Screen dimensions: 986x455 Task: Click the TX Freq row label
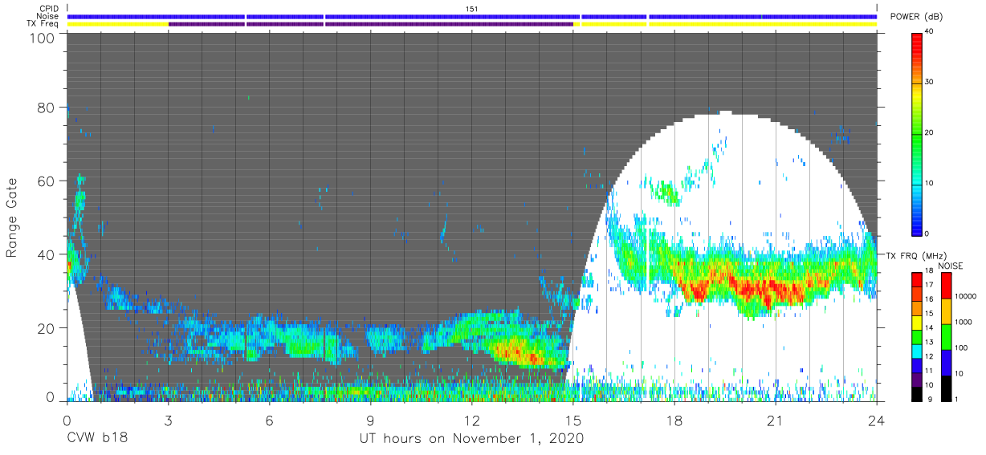point(43,24)
